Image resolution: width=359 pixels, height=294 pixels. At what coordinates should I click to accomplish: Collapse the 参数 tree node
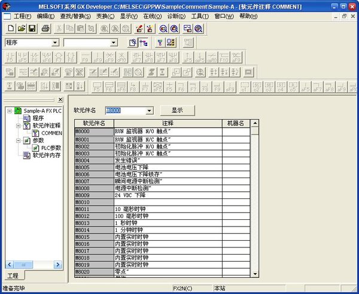(19, 140)
